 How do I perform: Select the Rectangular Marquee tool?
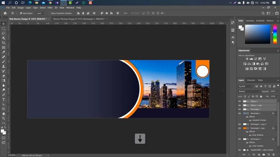coord(3,28)
